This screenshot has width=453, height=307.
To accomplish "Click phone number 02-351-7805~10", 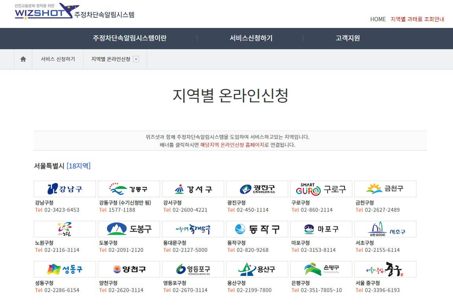I will coord(321,290).
